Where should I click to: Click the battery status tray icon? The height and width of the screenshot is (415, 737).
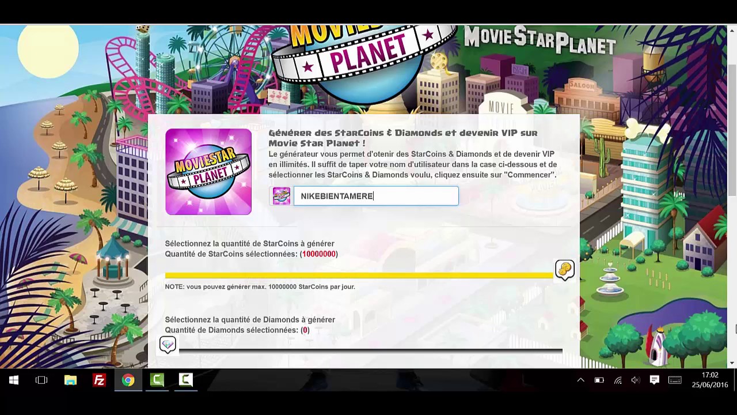[x=599, y=380]
